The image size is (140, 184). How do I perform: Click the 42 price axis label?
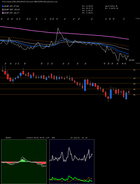pyautogui.click(x=134, y=78)
